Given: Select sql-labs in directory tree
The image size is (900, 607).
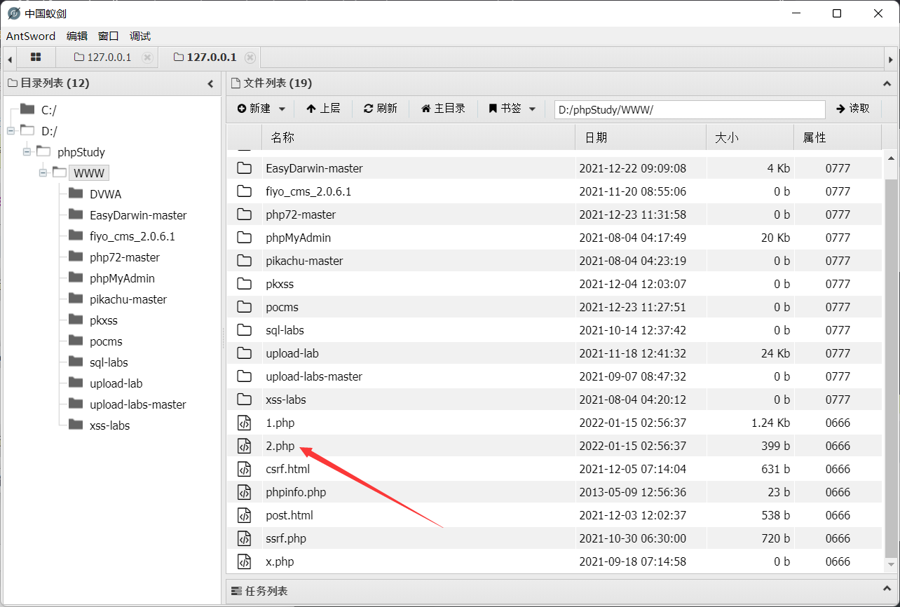Looking at the screenshot, I should coord(109,362).
